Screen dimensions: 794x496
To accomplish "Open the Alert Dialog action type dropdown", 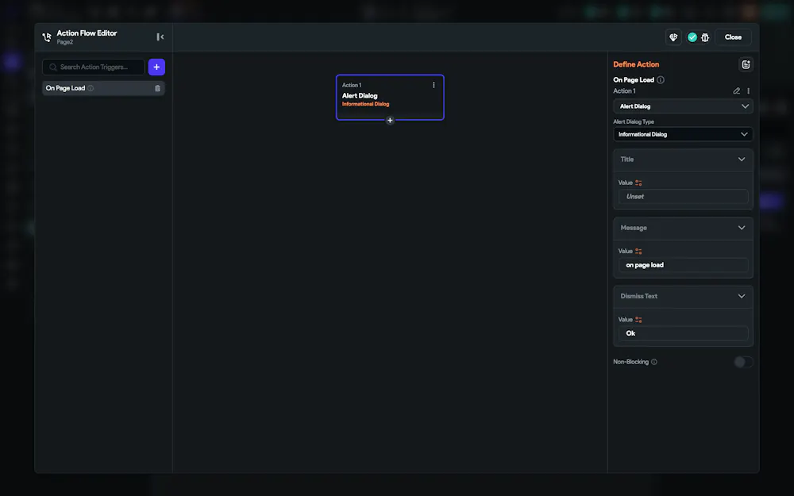I will 683,106.
